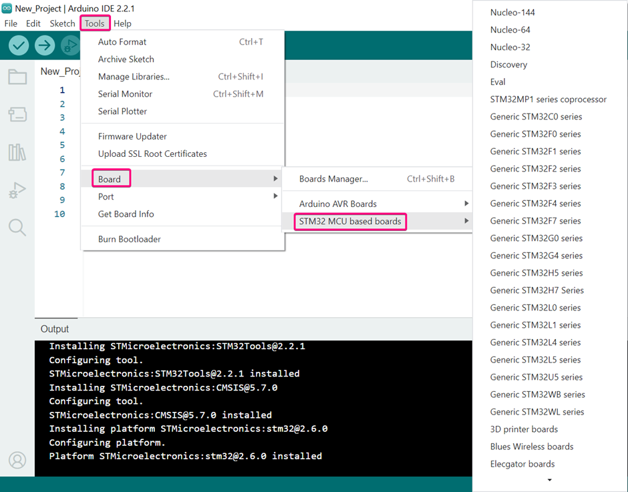Click the user account icon

(17, 461)
